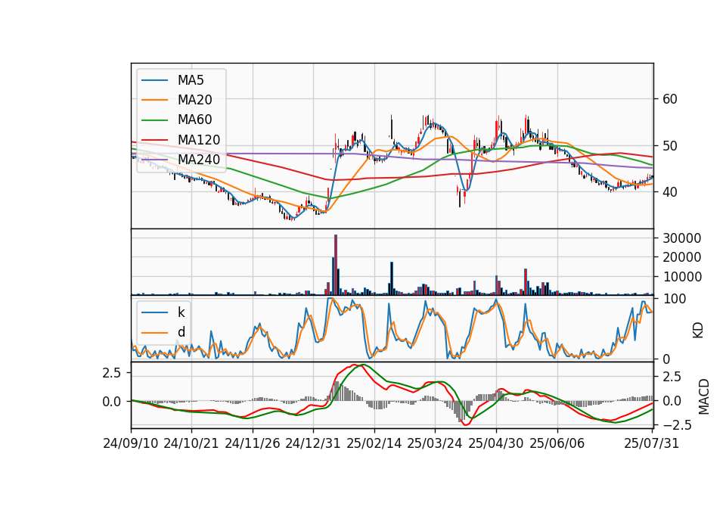Click the tallest volume bar near 30000
The height and width of the screenshot is (522, 726).
(x=336, y=265)
